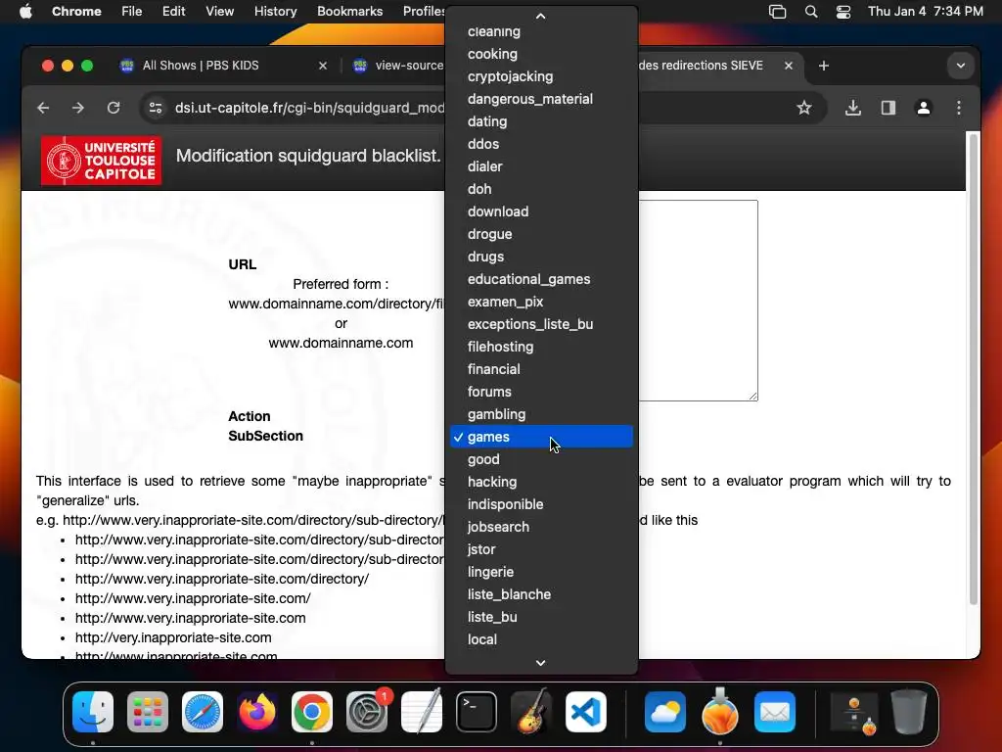Open GarageBand from the dock

531,712
